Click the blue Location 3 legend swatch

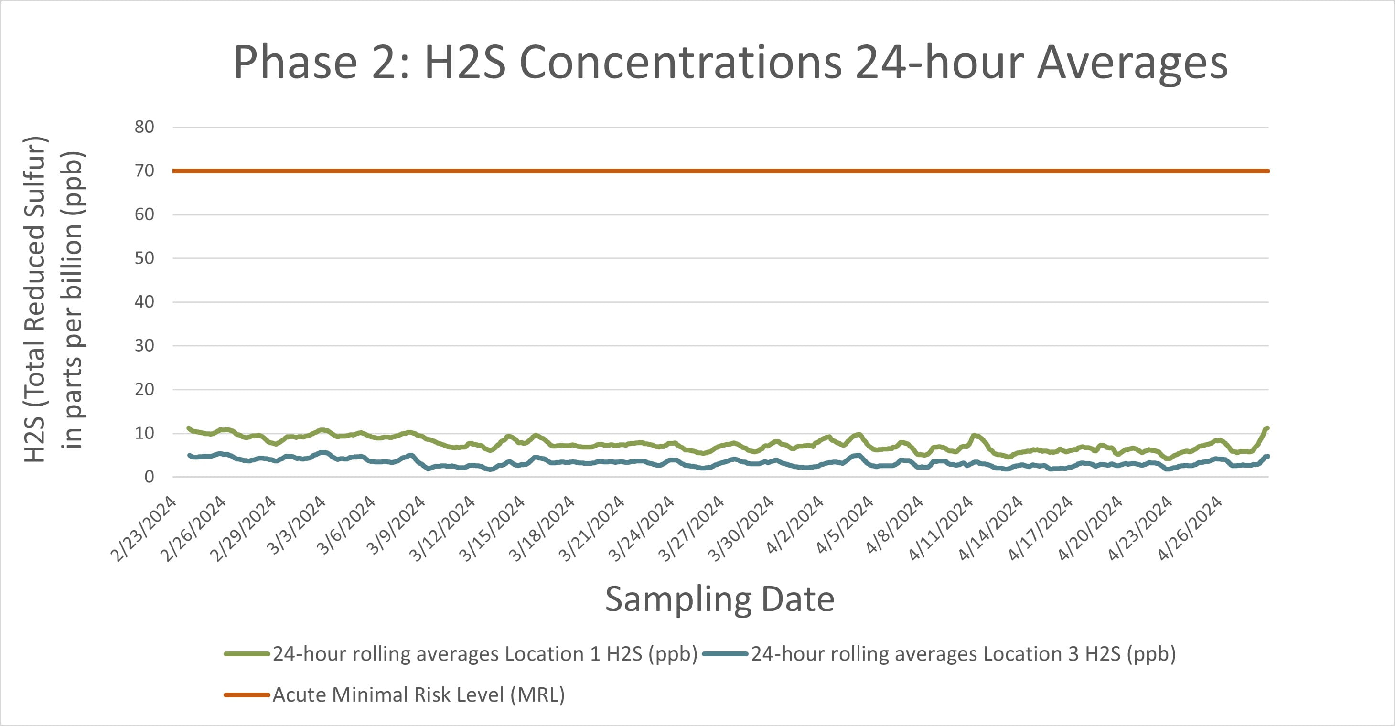[x=725, y=654]
